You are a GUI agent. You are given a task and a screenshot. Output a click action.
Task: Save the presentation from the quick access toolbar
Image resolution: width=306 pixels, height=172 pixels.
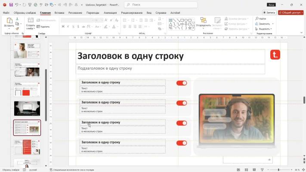tap(11, 5)
